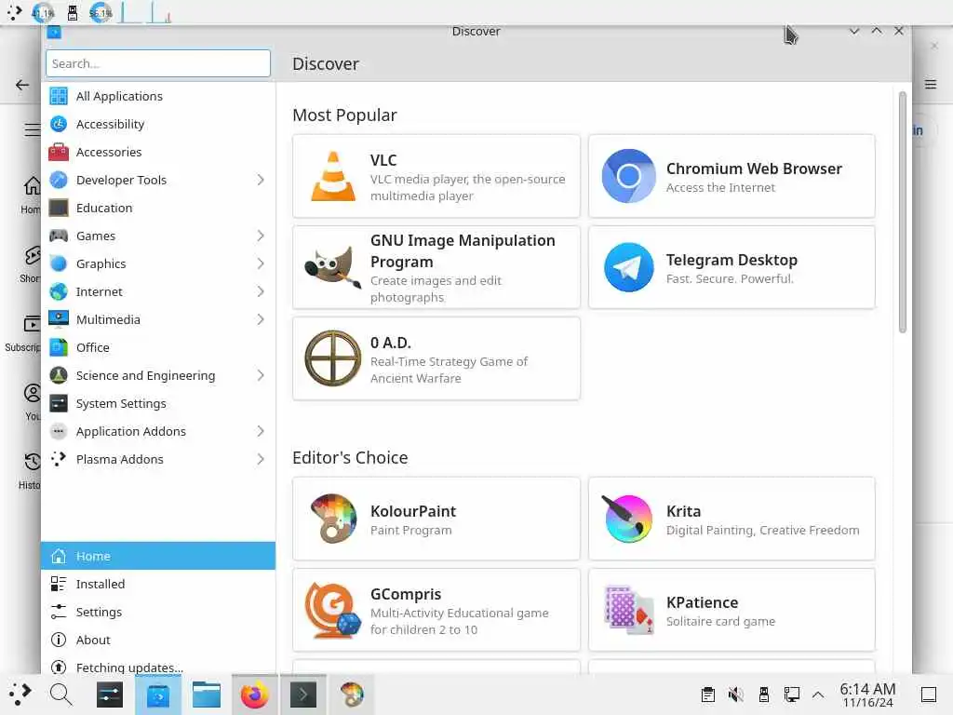Expand the Graphics subcategories chevron
953x715 pixels.
pyautogui.click(x=261, y=263)
